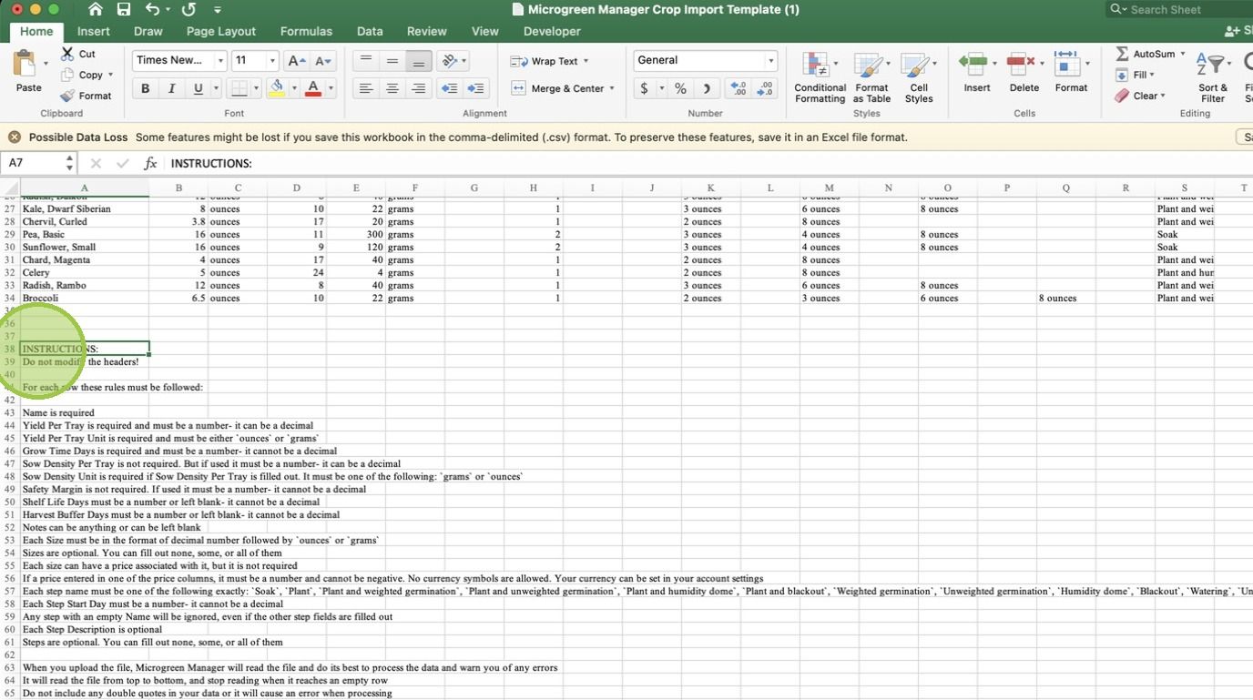Align text left
Image resolution: width=1253 pixels, height=700 pixels.
(x=365, y=88)
